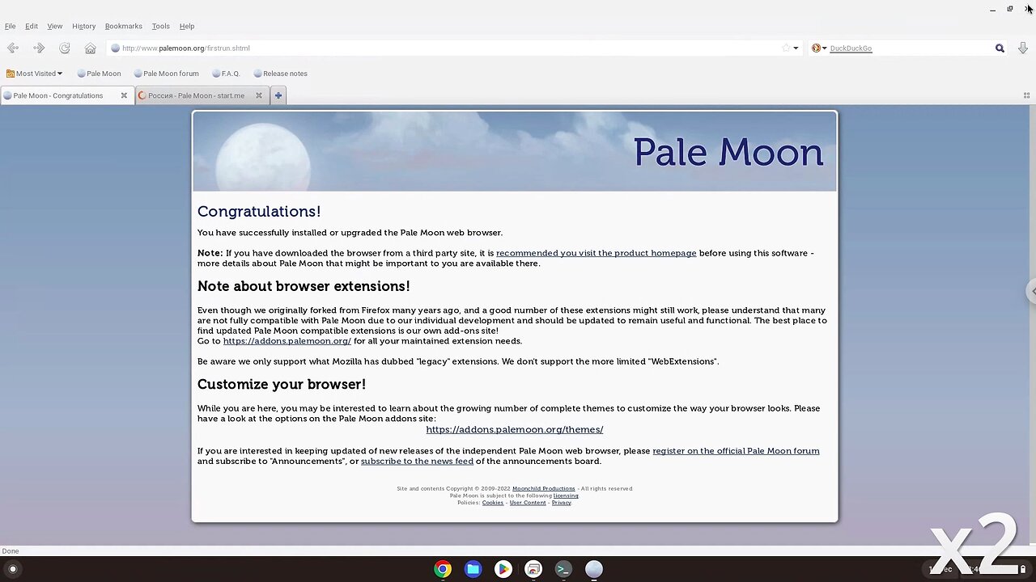Choose search engine via DuckDuckGo dropdown
Image resolution: width=1036 pixels, height=582 pixels.
click(x=819, y=48)
